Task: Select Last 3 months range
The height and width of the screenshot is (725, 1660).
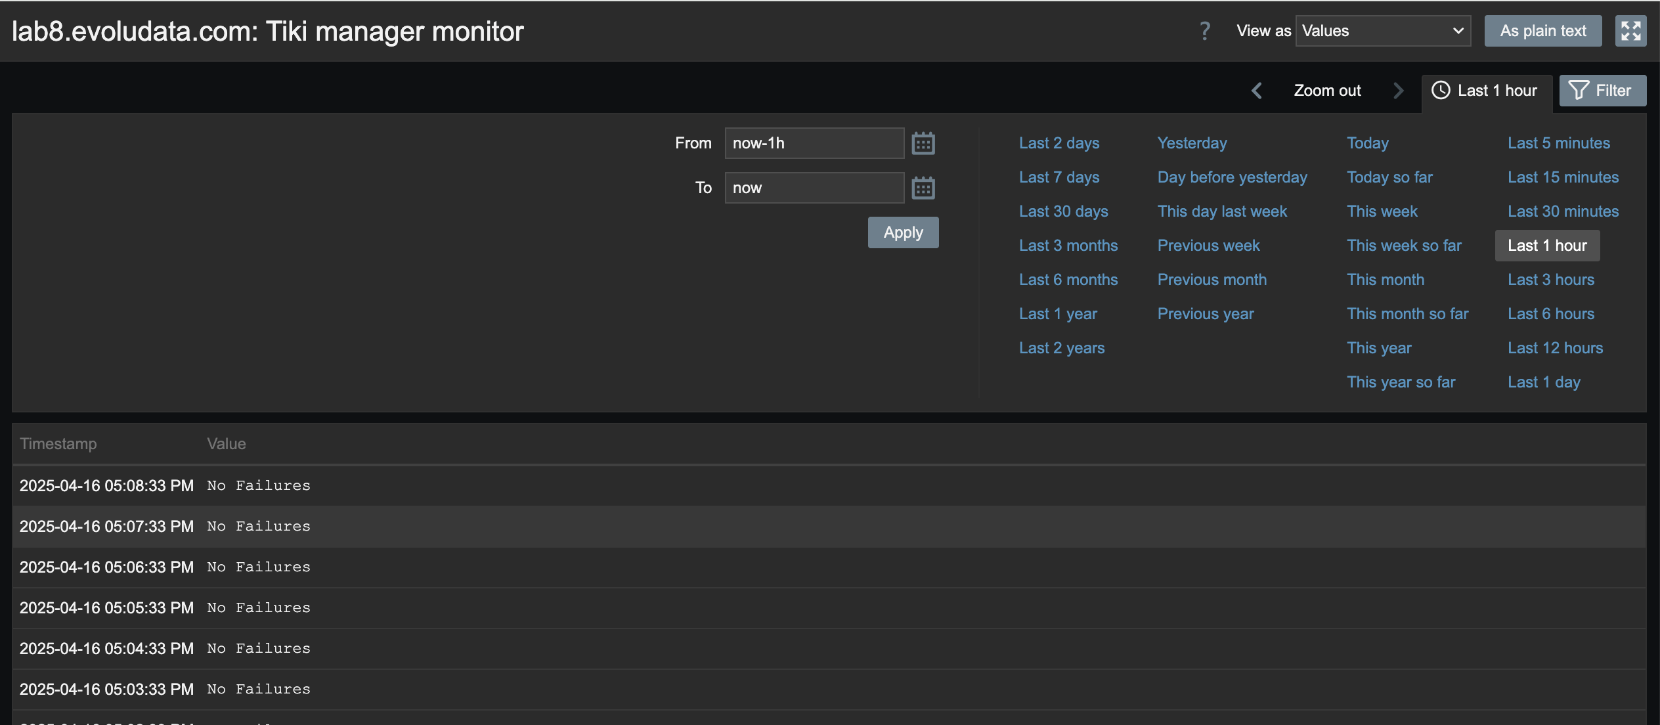Action: tap(1068, 246)
